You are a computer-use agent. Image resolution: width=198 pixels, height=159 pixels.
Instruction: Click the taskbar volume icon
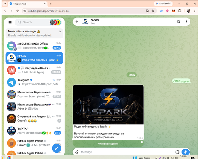click(x=176, y=158)
